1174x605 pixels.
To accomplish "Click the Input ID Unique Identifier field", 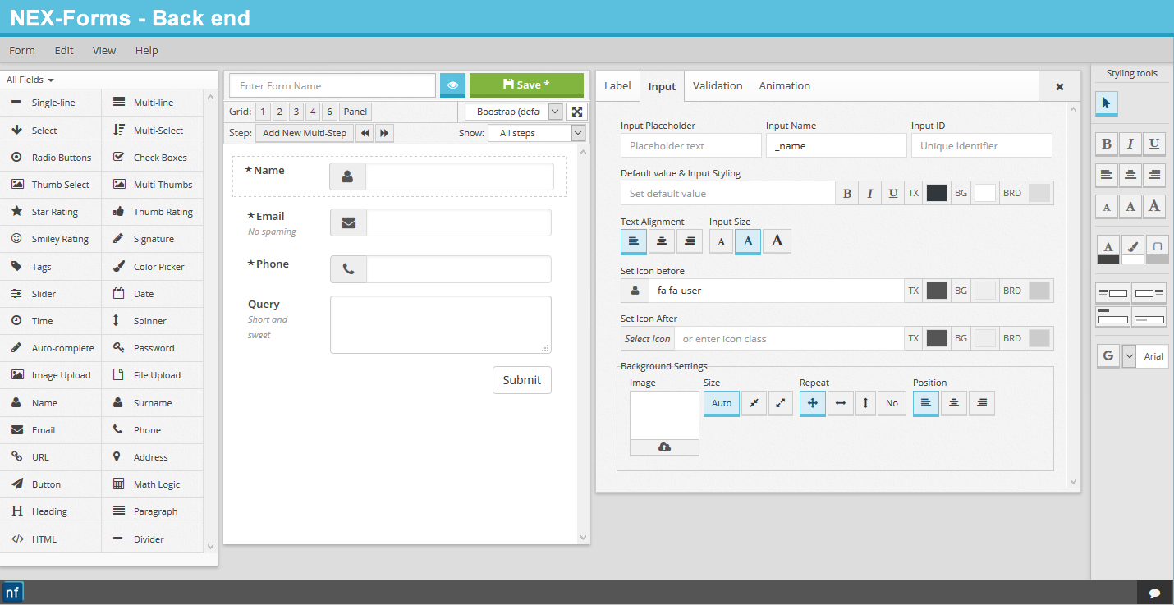I will point(982,145).
